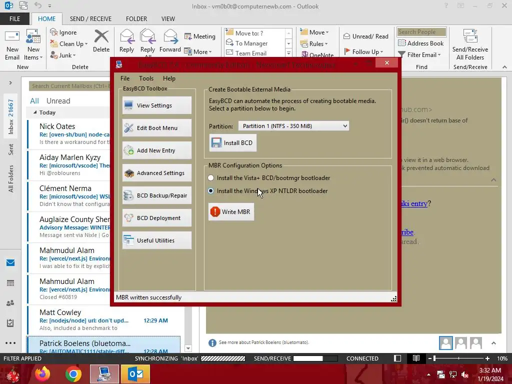This screenshot has height=384, width=512.
Task: Show Unread messages filter in Outlook
Action: pos(58,100)
